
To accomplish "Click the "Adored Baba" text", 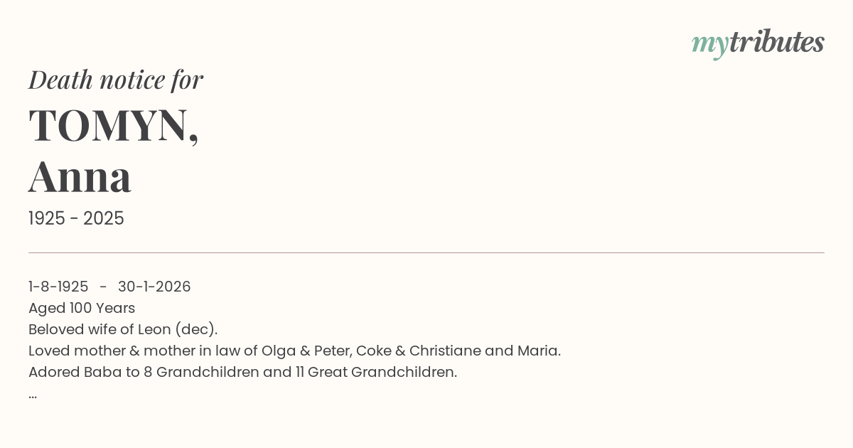I will 75,372.
